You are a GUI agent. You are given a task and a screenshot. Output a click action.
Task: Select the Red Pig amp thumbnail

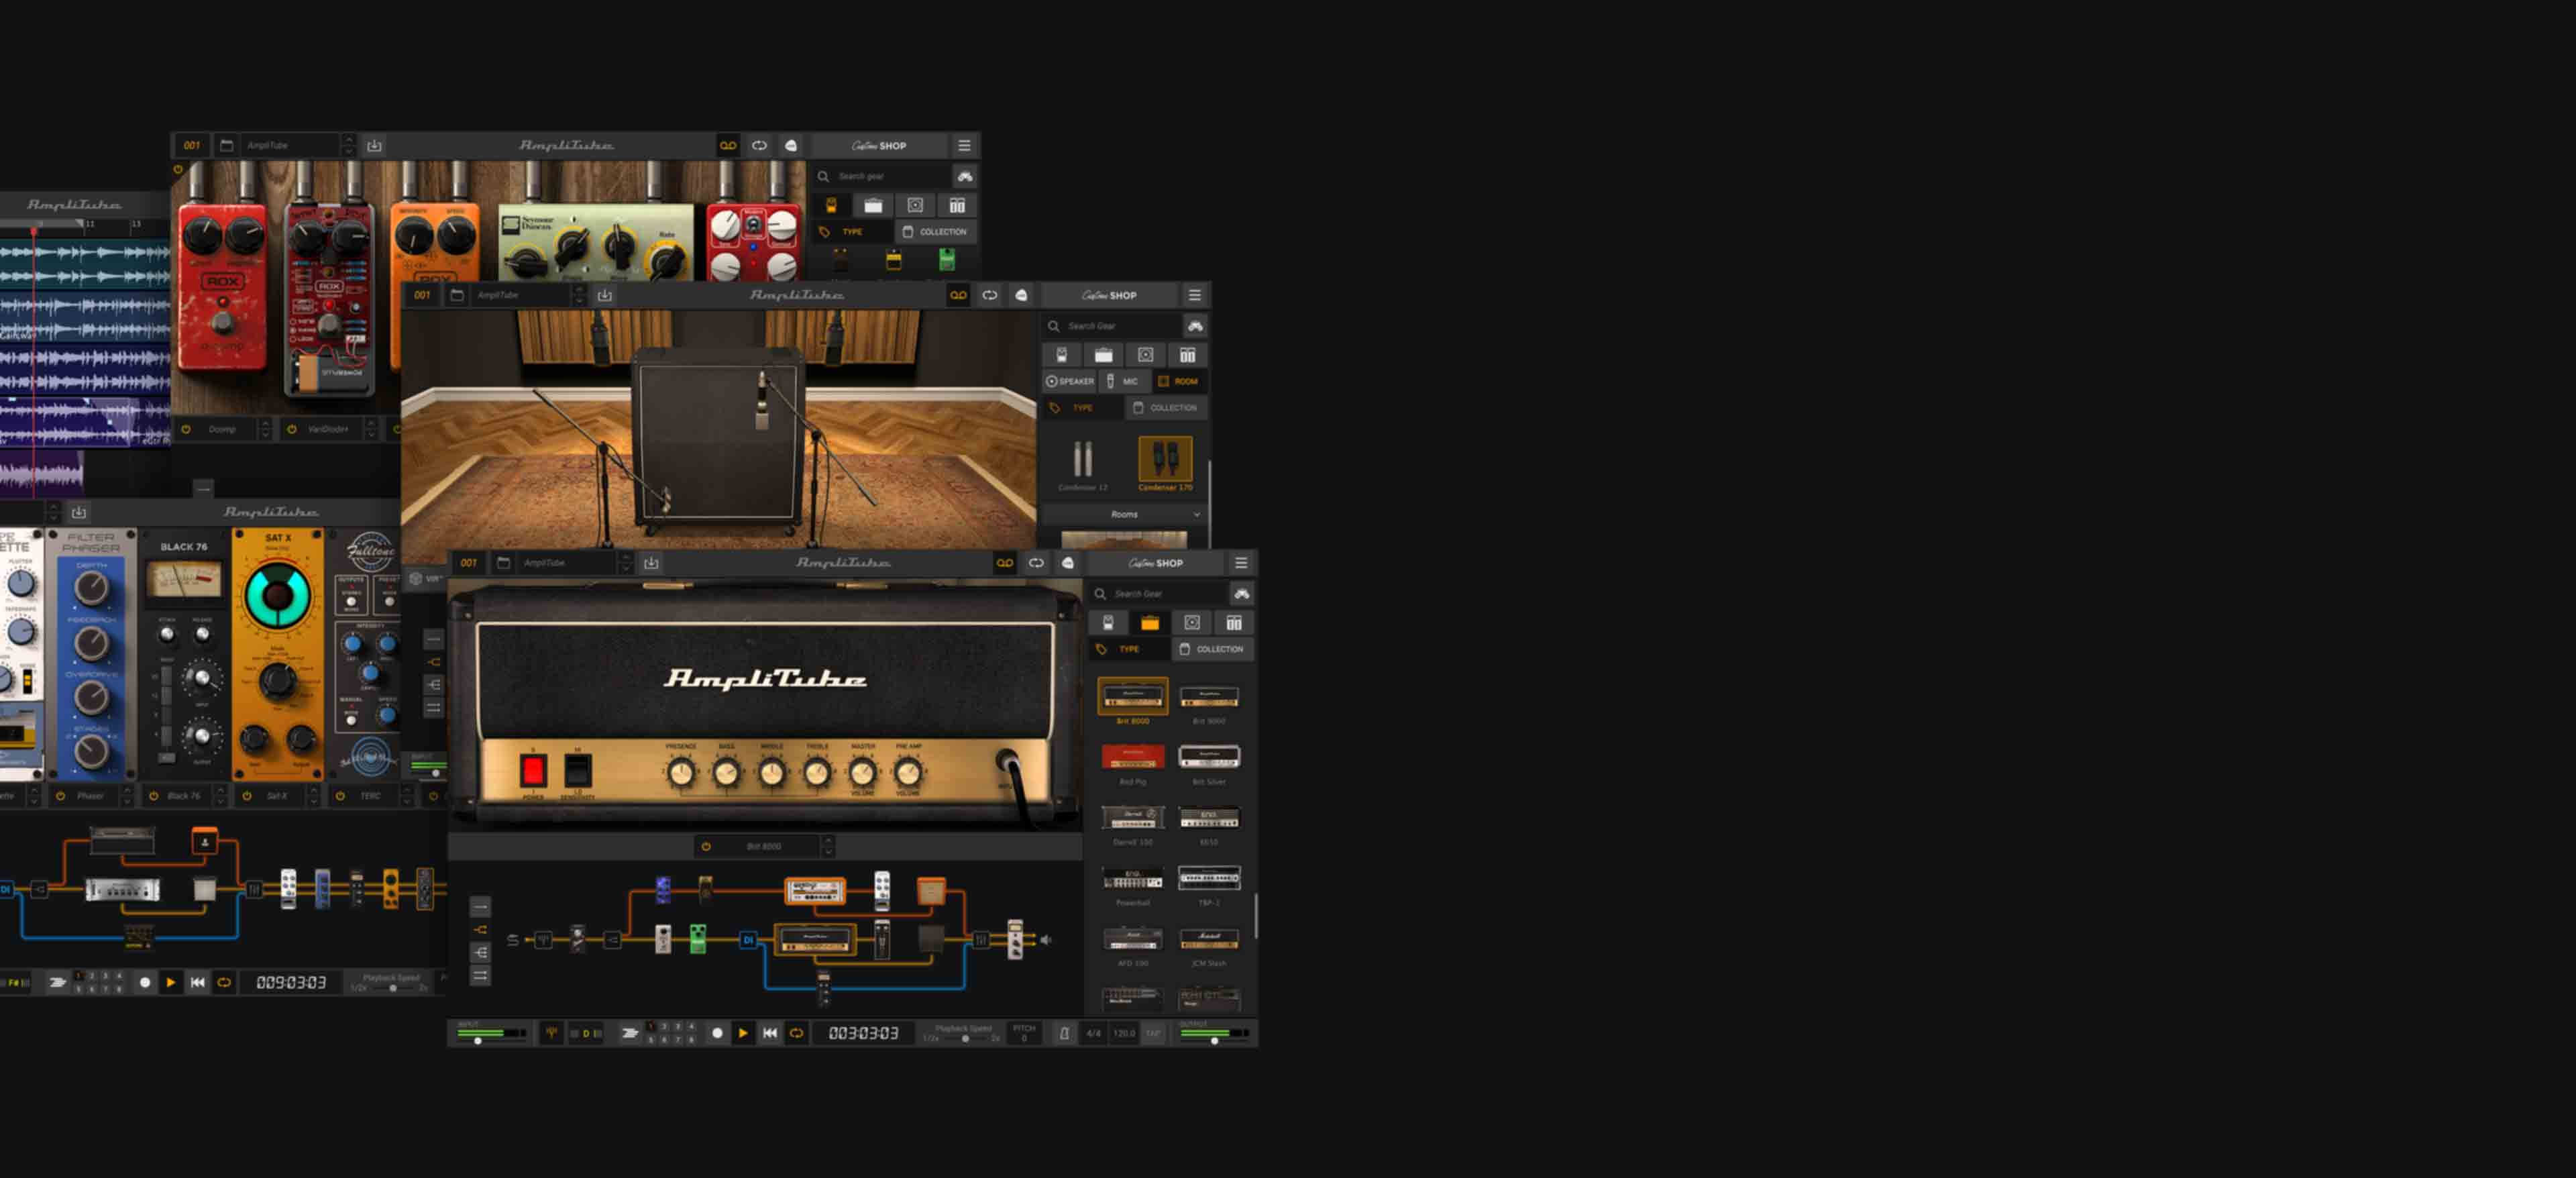click(1133, 757)
